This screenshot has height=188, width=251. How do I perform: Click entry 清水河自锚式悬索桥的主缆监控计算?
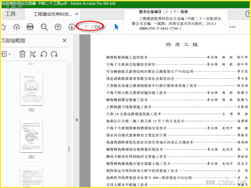(x=136, y=135)
